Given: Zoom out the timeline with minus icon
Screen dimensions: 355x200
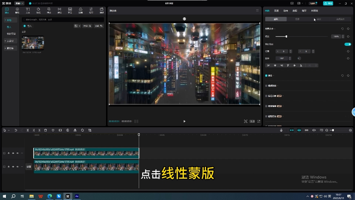Looking at the screenshot, I should pos(327,130).
